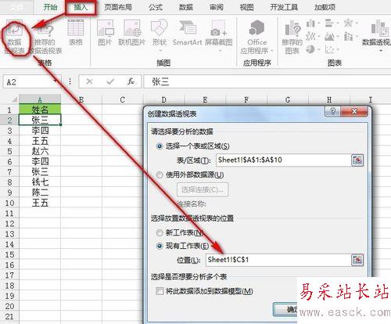The height and width of the screenshot is (324, 391).
Task: Click header cell 姓名 in A1
Action: (x=40, y=110)
